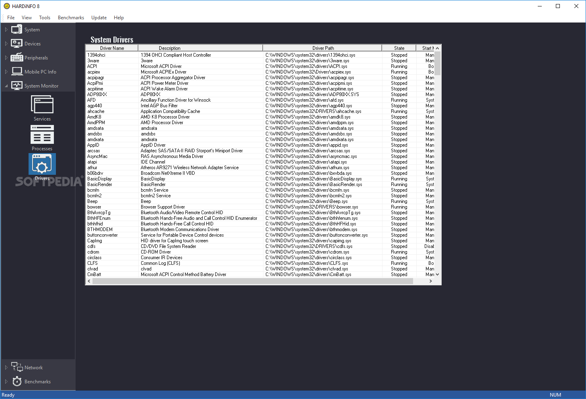Click the Devices icon in sidebar

tap(16, 43)
